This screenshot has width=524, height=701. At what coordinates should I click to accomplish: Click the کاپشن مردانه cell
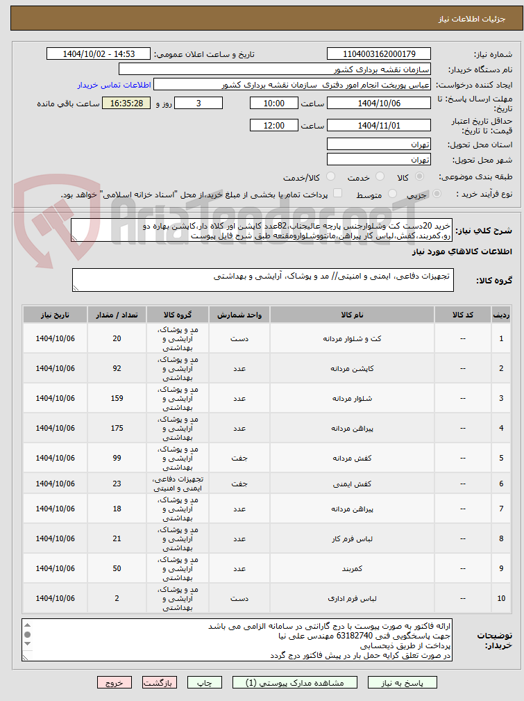coord(352,368)
